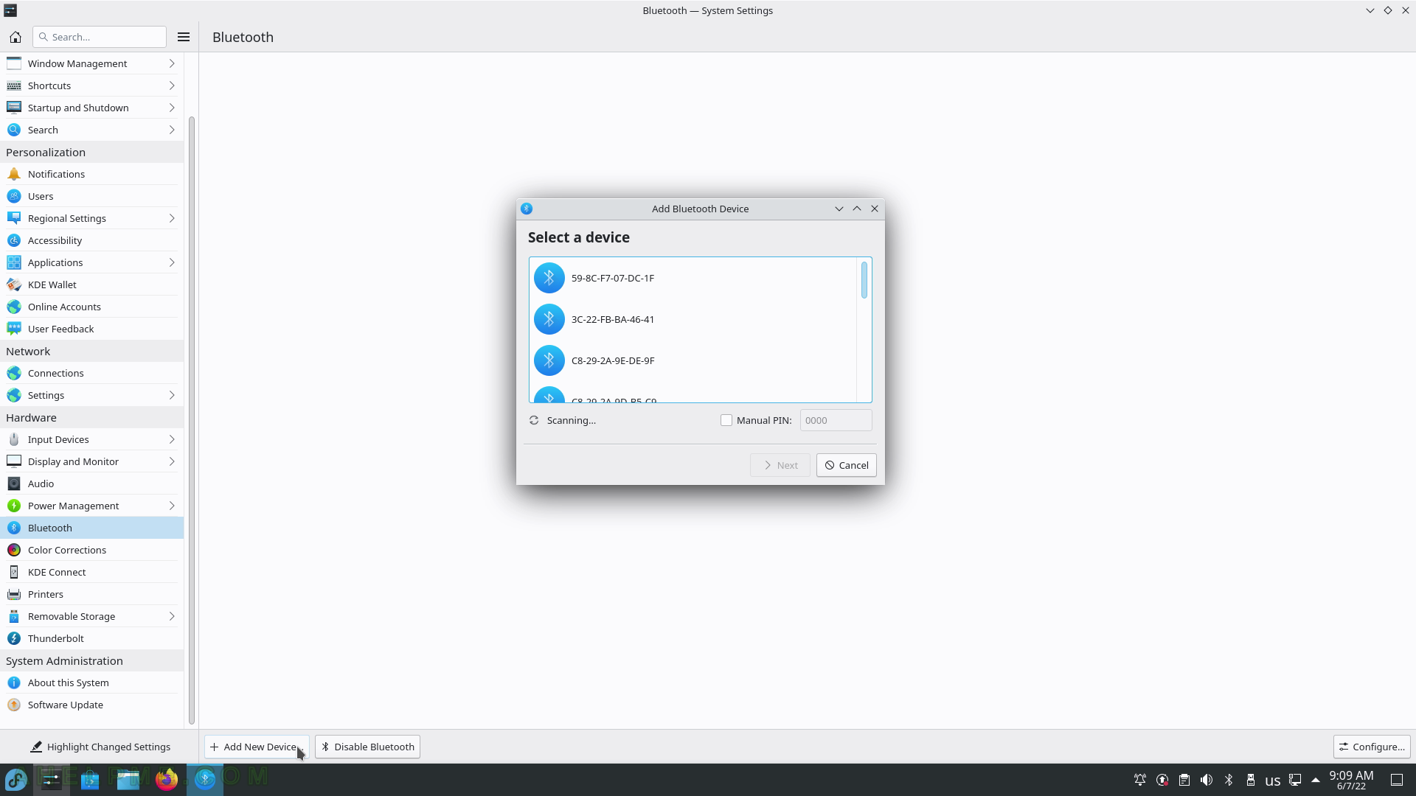
Task: Click the Manual PIN input field
Action: pos(836,420)
